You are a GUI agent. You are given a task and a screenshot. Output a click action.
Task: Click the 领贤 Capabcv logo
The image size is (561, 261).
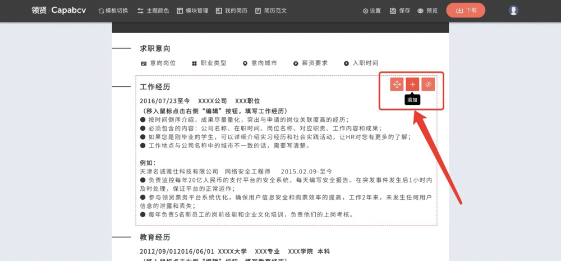[x=58, y=10]
